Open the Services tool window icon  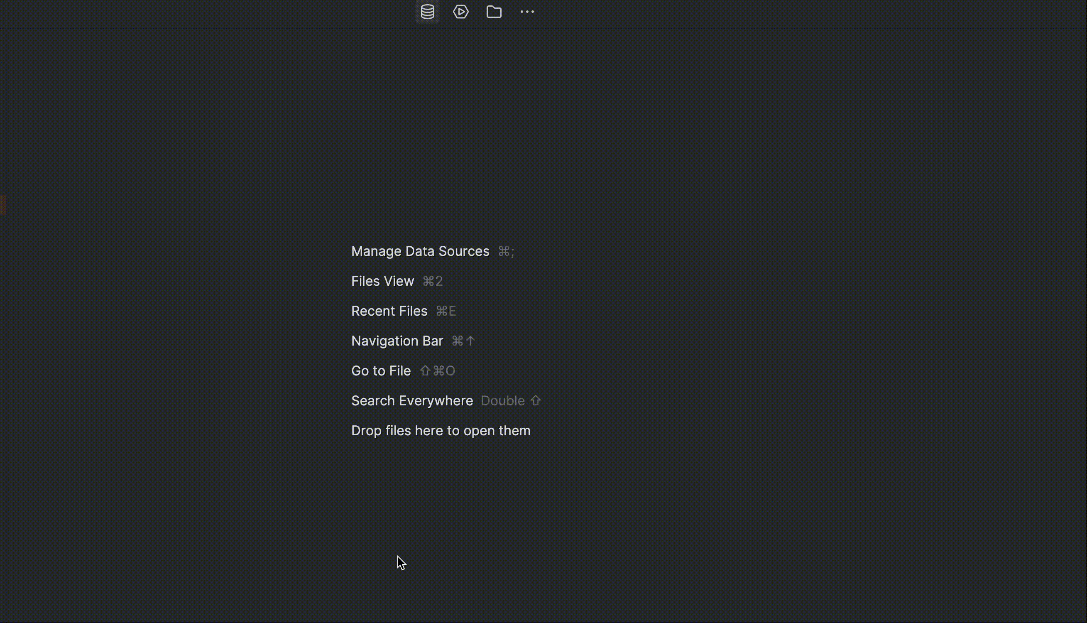pos(460,12)
